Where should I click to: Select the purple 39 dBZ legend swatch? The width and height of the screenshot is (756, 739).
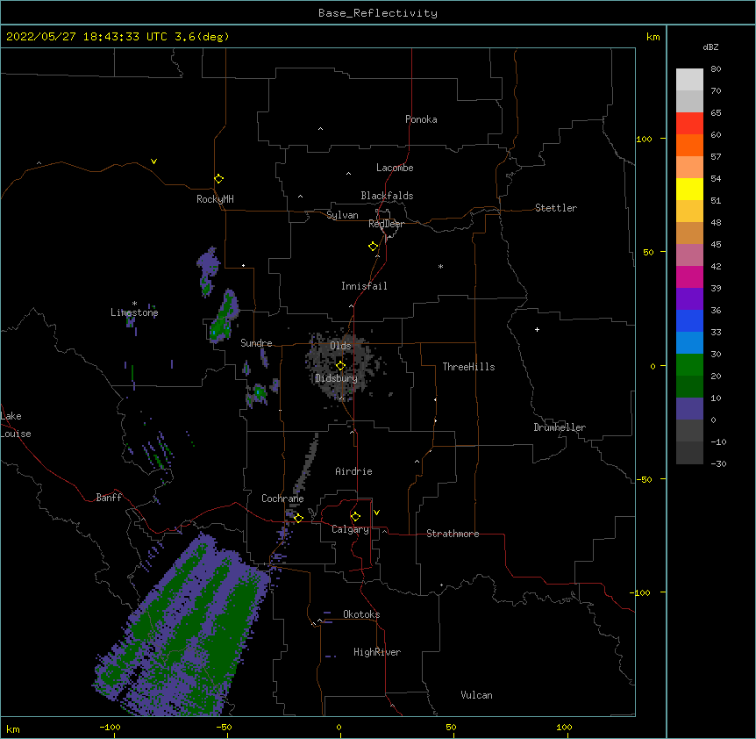pyautogui.click(x=689, y=298)
